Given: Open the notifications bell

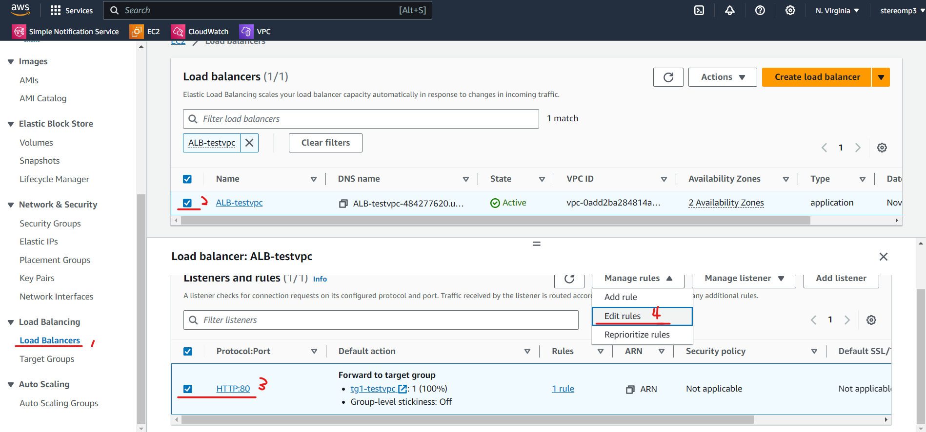Looking at the screenshot, I should pos(730,10).
